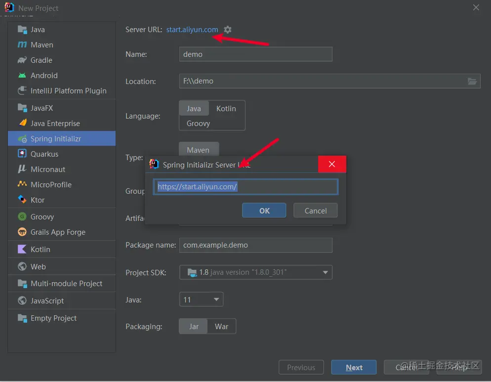Image resolution: width=491 pixels, height=382 pixels.
Task: Select the Ktor icon
Action: point(22,199)
